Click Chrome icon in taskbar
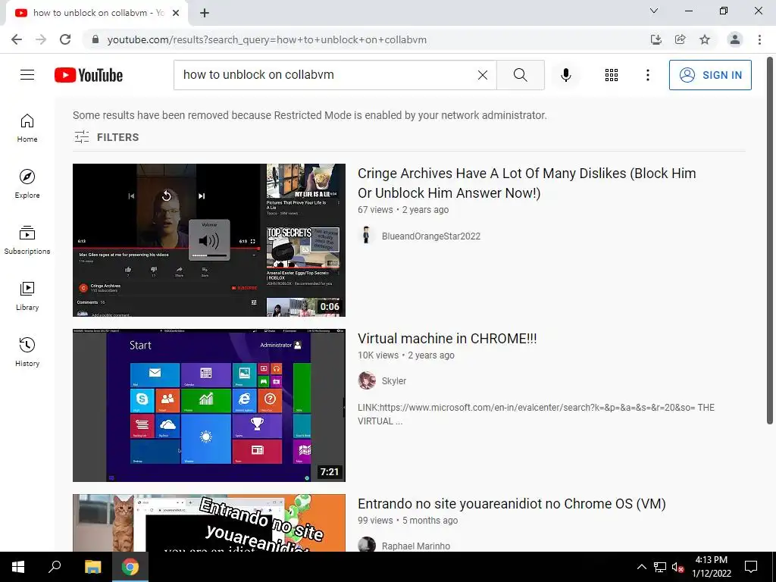The height and width of the screenshot is (582, 776). pyautogui.click(x=130, y=567)
